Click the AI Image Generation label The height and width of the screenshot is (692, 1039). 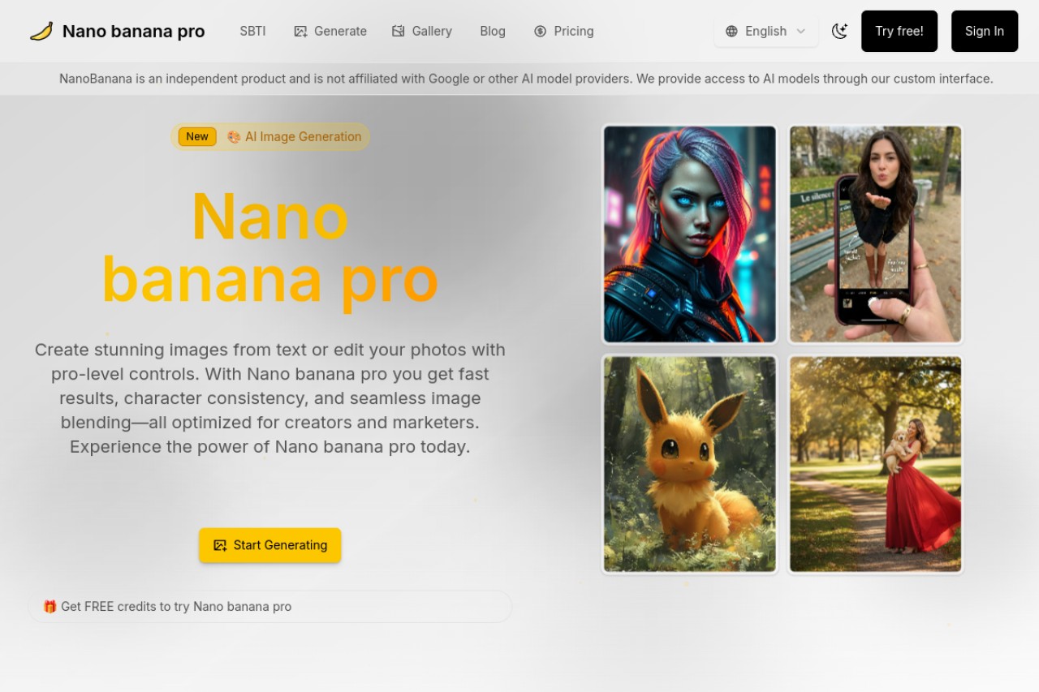point(304,136)
